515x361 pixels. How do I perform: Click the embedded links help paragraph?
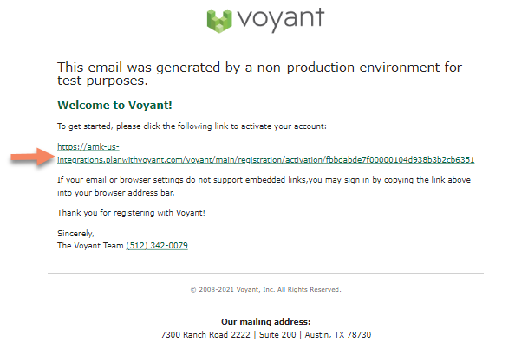click(264, 186)
